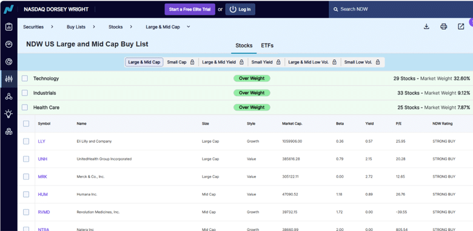This screenshot has height=231, width=473.
Task: Sort by the Beta column header
Action: (340, 123)
